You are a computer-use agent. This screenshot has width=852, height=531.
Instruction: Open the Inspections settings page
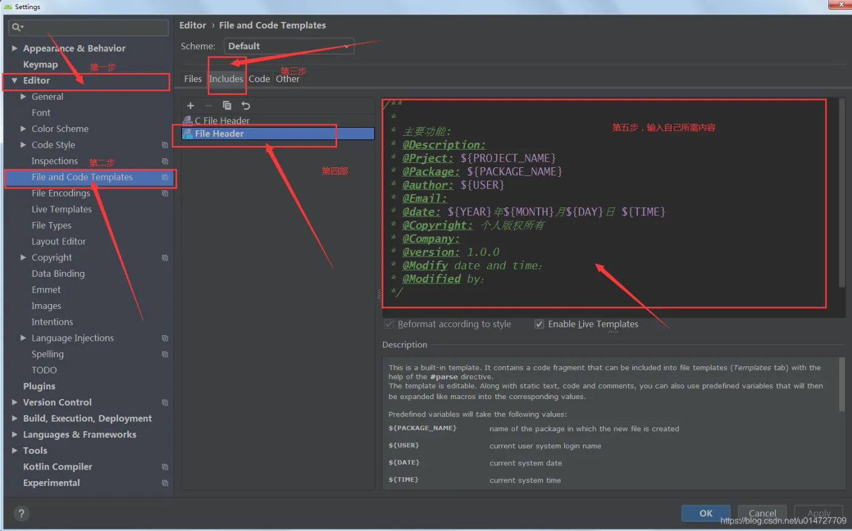(55, 161)
